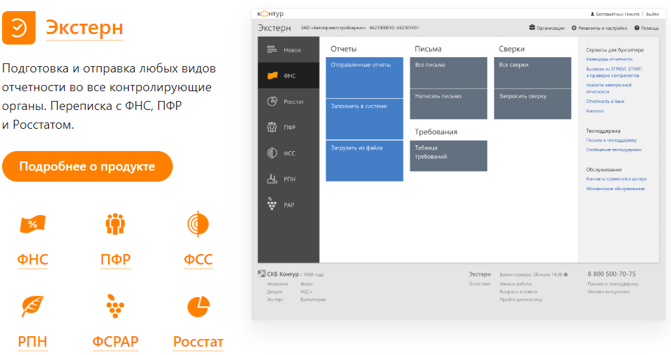Click the orange ПФР people icon
Image resolution: width=671 pixels, height=355 pixels.
115,223
